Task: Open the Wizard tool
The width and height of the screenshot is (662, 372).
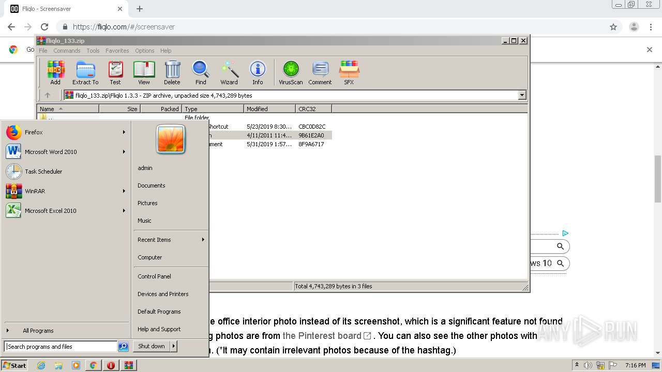Action: click(229, 72)
